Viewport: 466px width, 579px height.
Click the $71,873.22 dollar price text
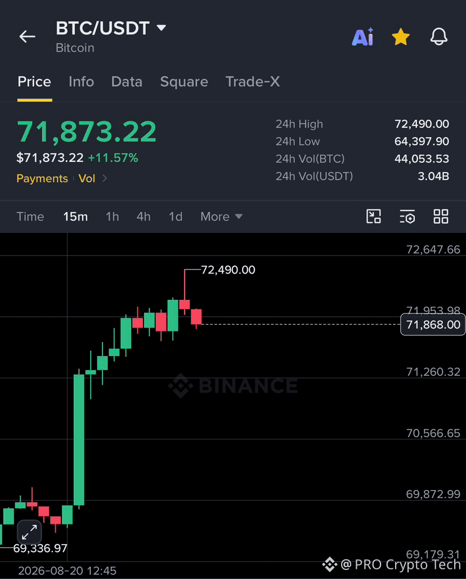coord(50,158)
